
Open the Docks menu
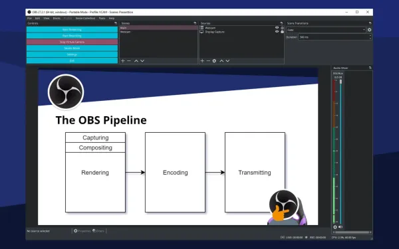point(57,19)
